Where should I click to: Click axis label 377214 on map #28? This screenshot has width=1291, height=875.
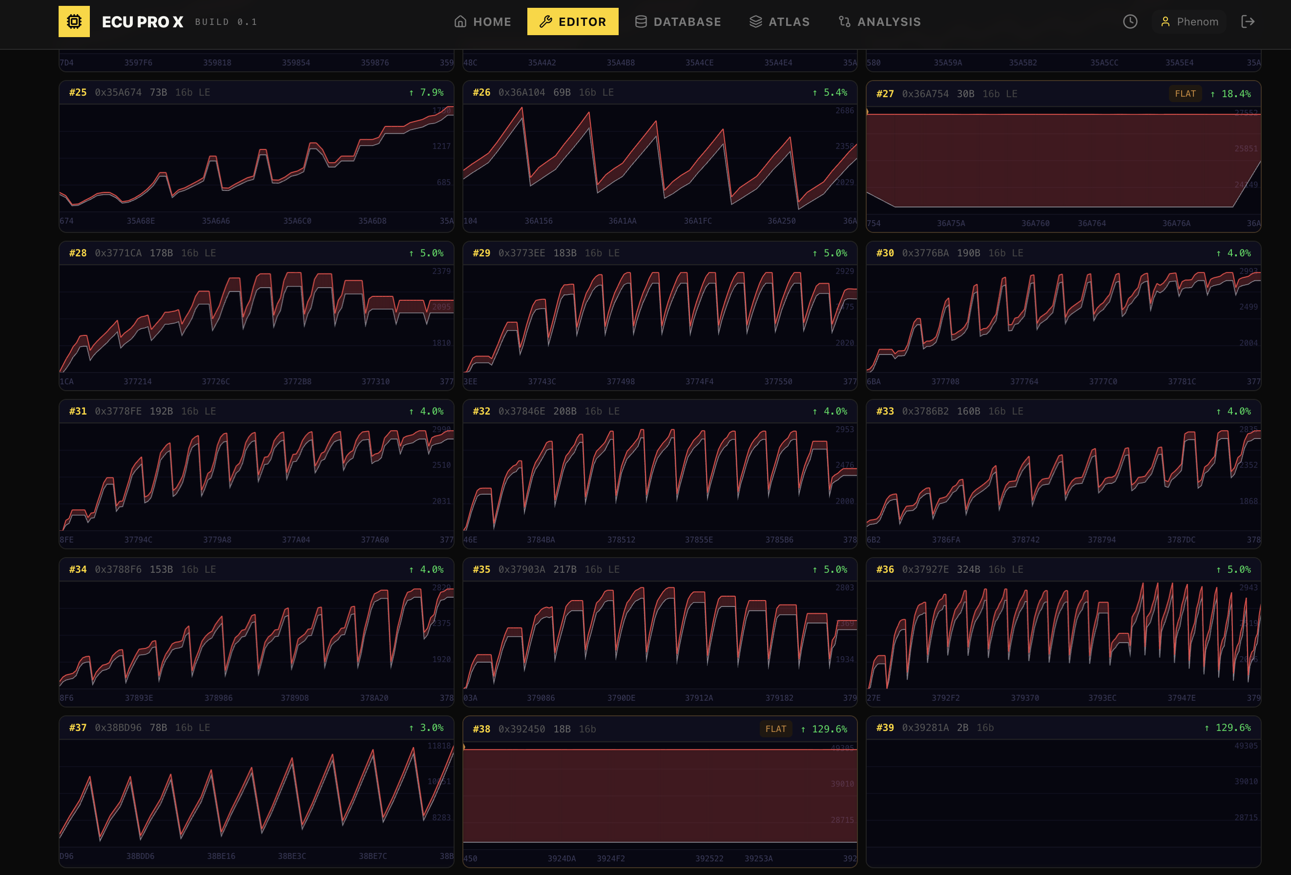click(137, 382)
